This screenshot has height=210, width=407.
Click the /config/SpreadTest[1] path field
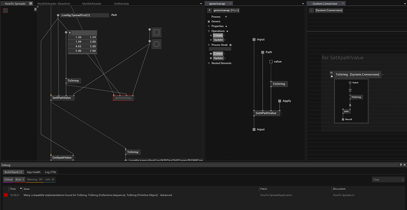(84, 15)
